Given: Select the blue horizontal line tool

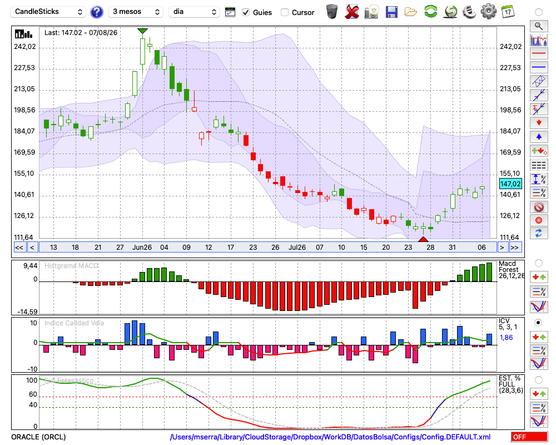Looking at the screenshot, I should coord(539,67).
